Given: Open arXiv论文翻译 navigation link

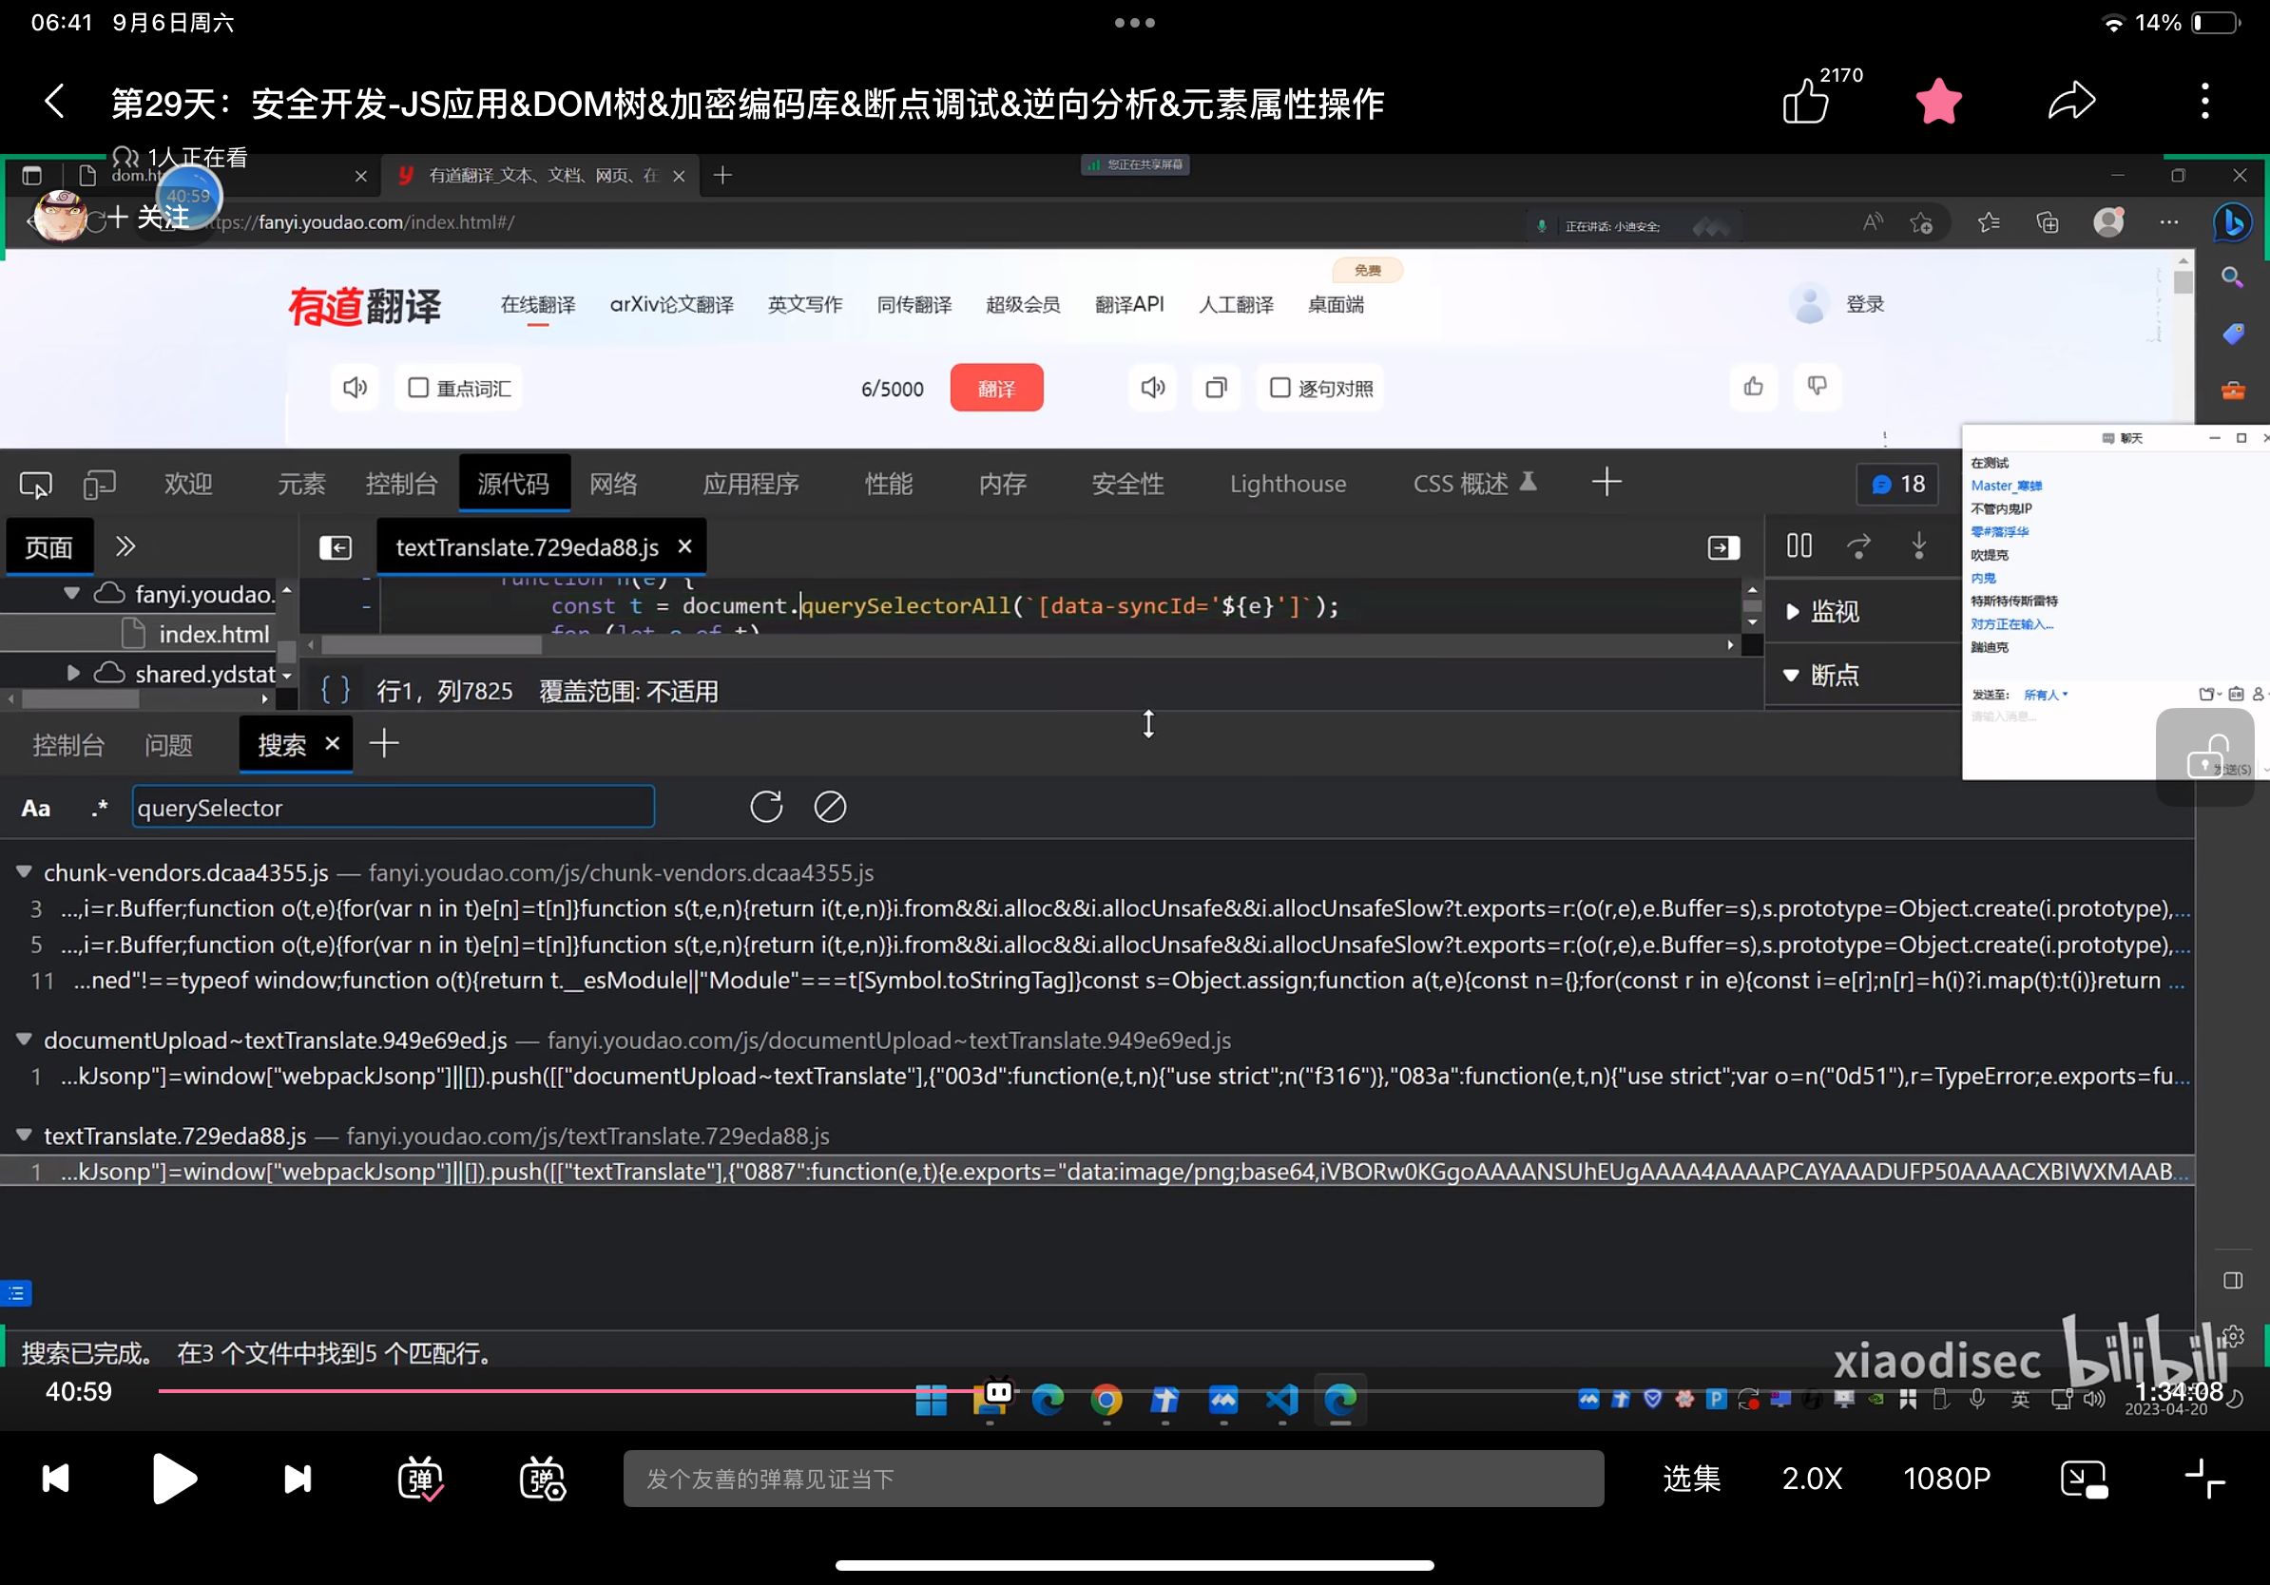Looking at the screenshot, I should (671, 304).
